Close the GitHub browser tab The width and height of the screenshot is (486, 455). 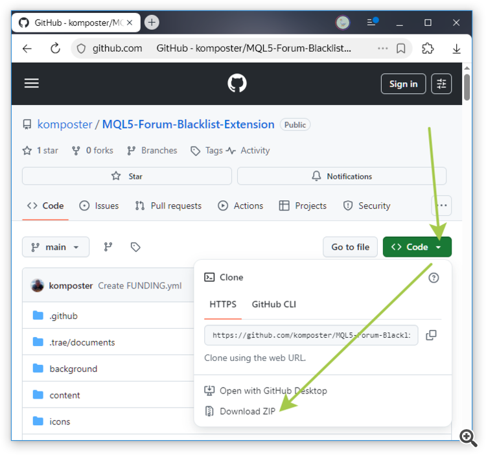point(130,23)
